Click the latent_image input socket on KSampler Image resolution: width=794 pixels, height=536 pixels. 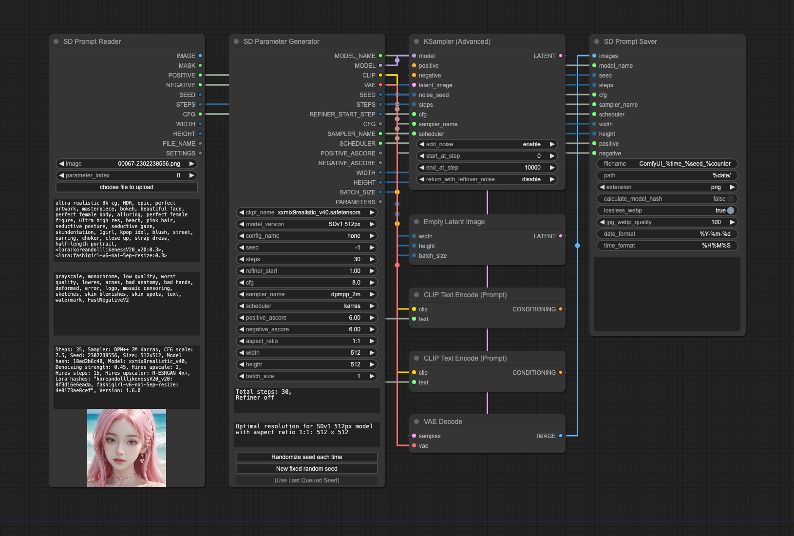click(x=414, y=85)
